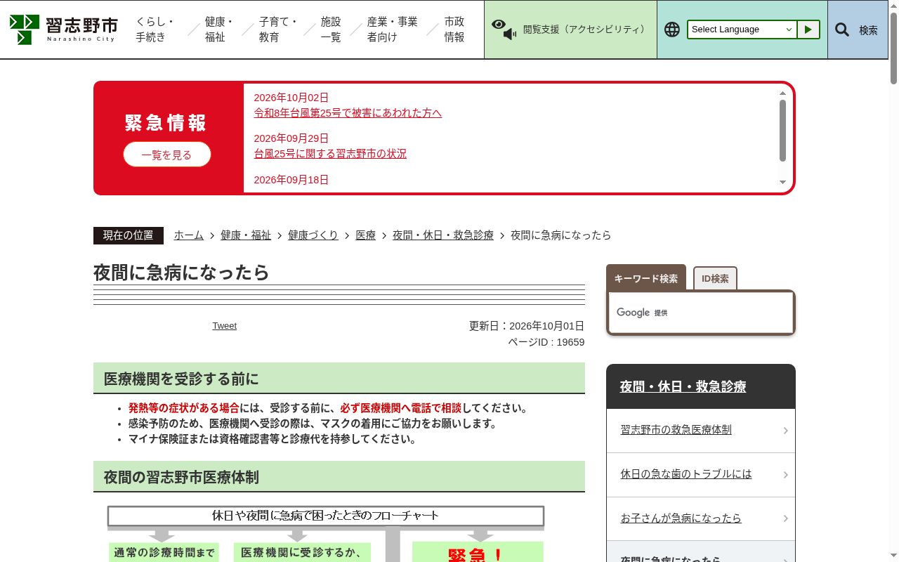Open the くらし・手続き menu
Viewport: 899px width, 562px height.
(156, 30)
